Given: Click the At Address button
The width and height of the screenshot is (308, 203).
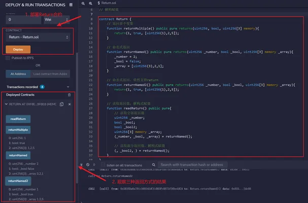Looking at the screenshot, I should tap(18, 74).
